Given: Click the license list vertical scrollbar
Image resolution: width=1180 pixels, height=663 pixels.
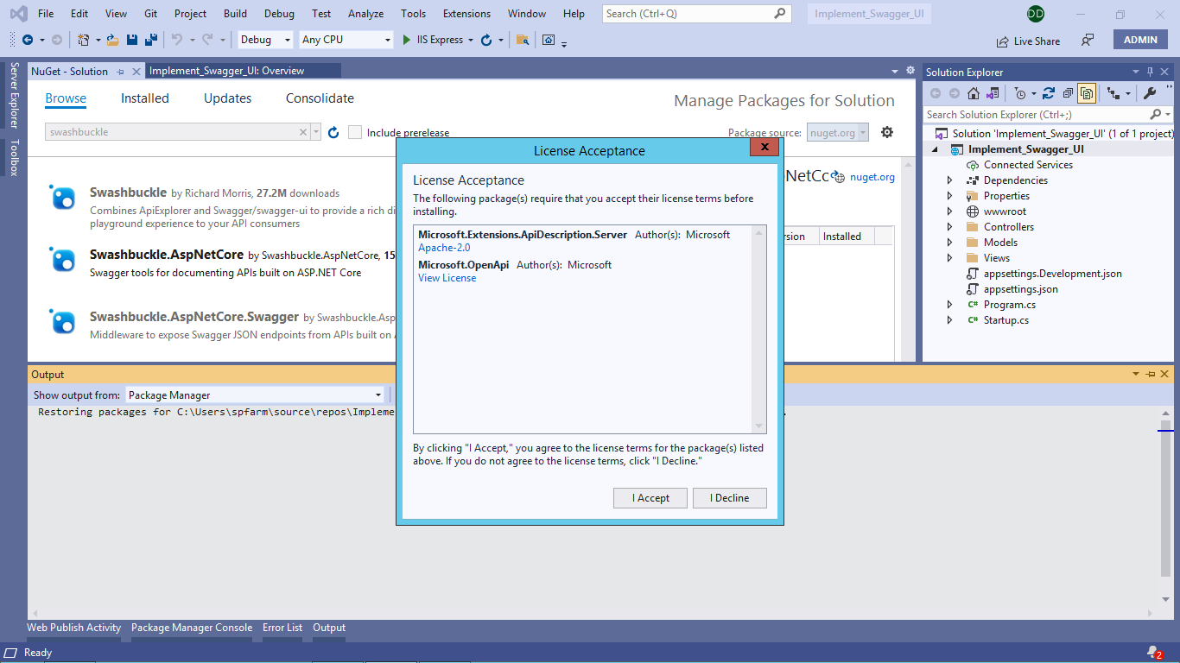Looking at the screenshot, I should (760, 329).
